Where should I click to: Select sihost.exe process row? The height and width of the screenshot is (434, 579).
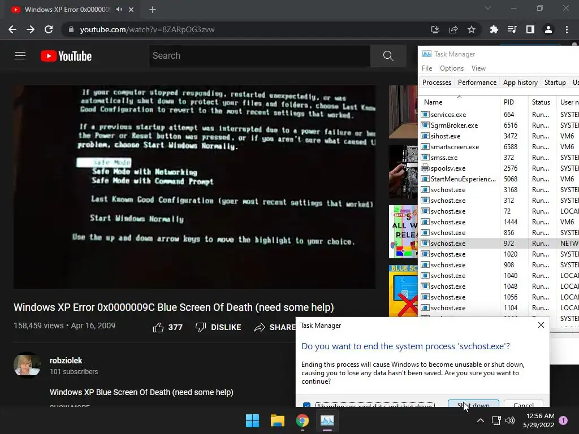tap(499, 136)
